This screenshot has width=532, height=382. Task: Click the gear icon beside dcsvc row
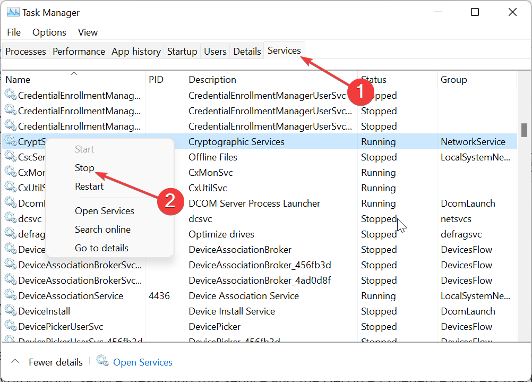[x=11, y=218]
